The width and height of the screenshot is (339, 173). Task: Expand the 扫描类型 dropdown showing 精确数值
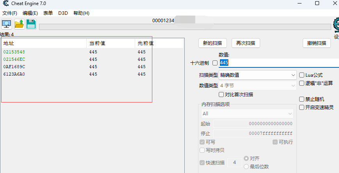coord(257,75)
